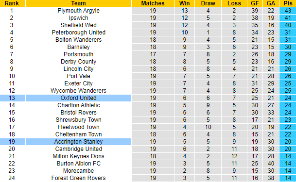Screen dimensions: 296x182
Task: Select the Plymouth Argyle team name
Action: tap(78, 11)
